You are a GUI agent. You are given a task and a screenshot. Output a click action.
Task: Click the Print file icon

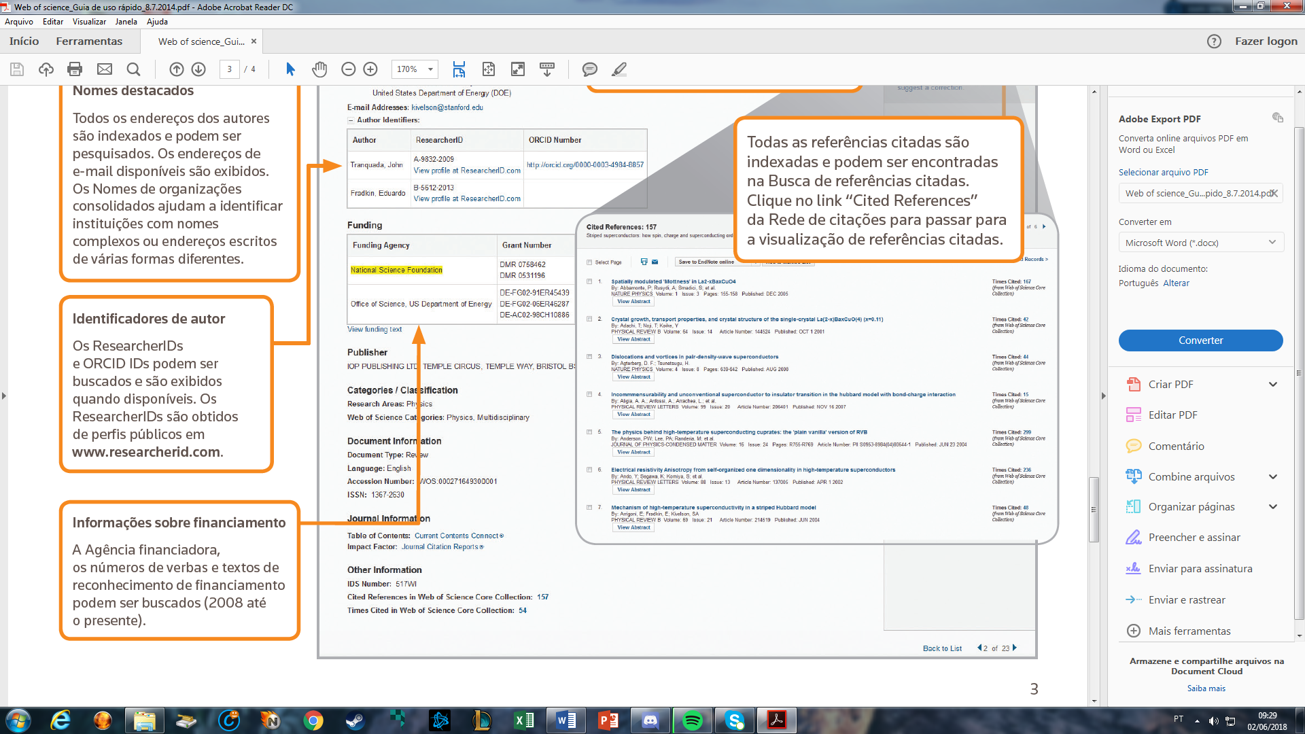(75, 69)
